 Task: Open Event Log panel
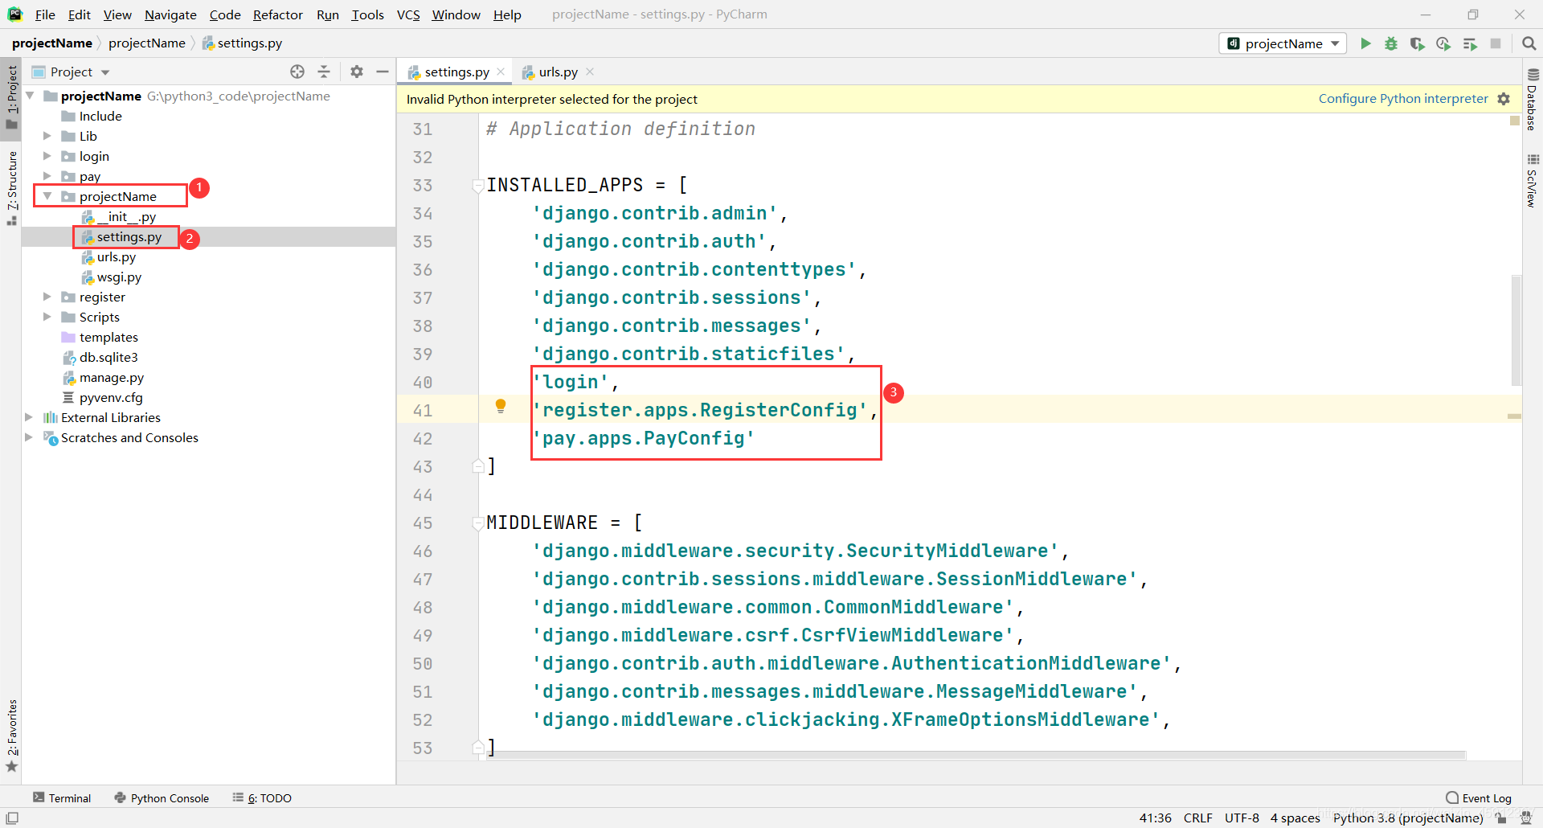[x=1479, y=797]
